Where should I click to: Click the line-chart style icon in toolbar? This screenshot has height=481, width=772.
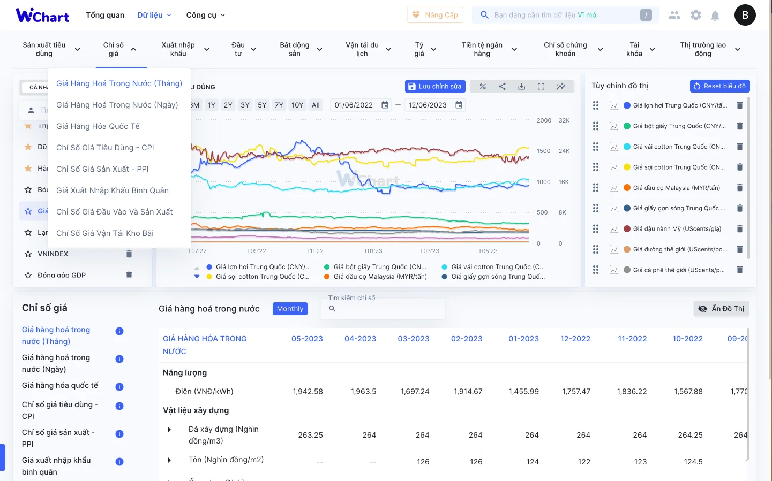coord(561,86)
